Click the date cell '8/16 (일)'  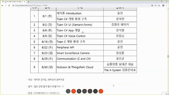click(47, 42)
